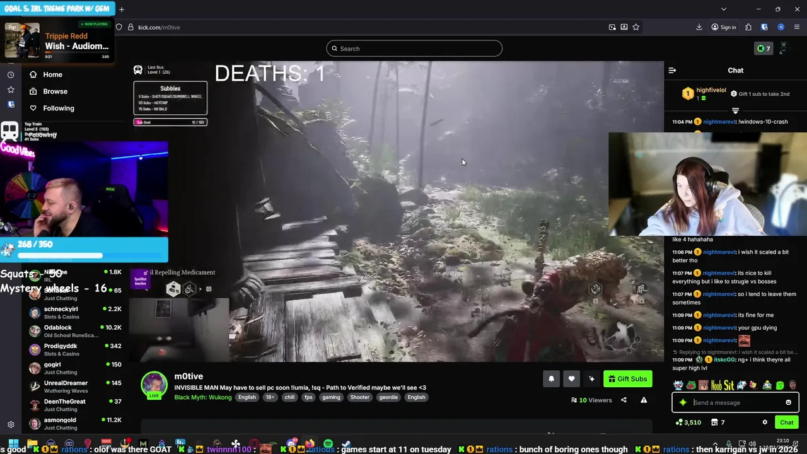Report the stream via the warning triangle icon
The width and height of the screenshot is (807, 454).
coord(644,400)
